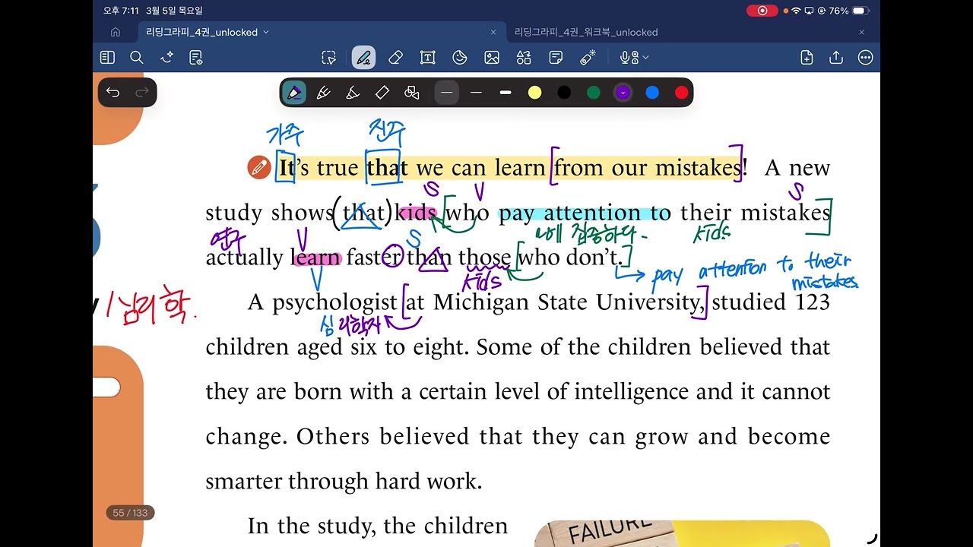Image resolution: width=973 pixels, height=547 pixels.
Task: Select the thickest stroke width
Action: (506, 93)
